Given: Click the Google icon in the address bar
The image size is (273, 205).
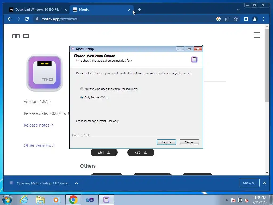Looking at the screenshot, I should click(219, 19).
